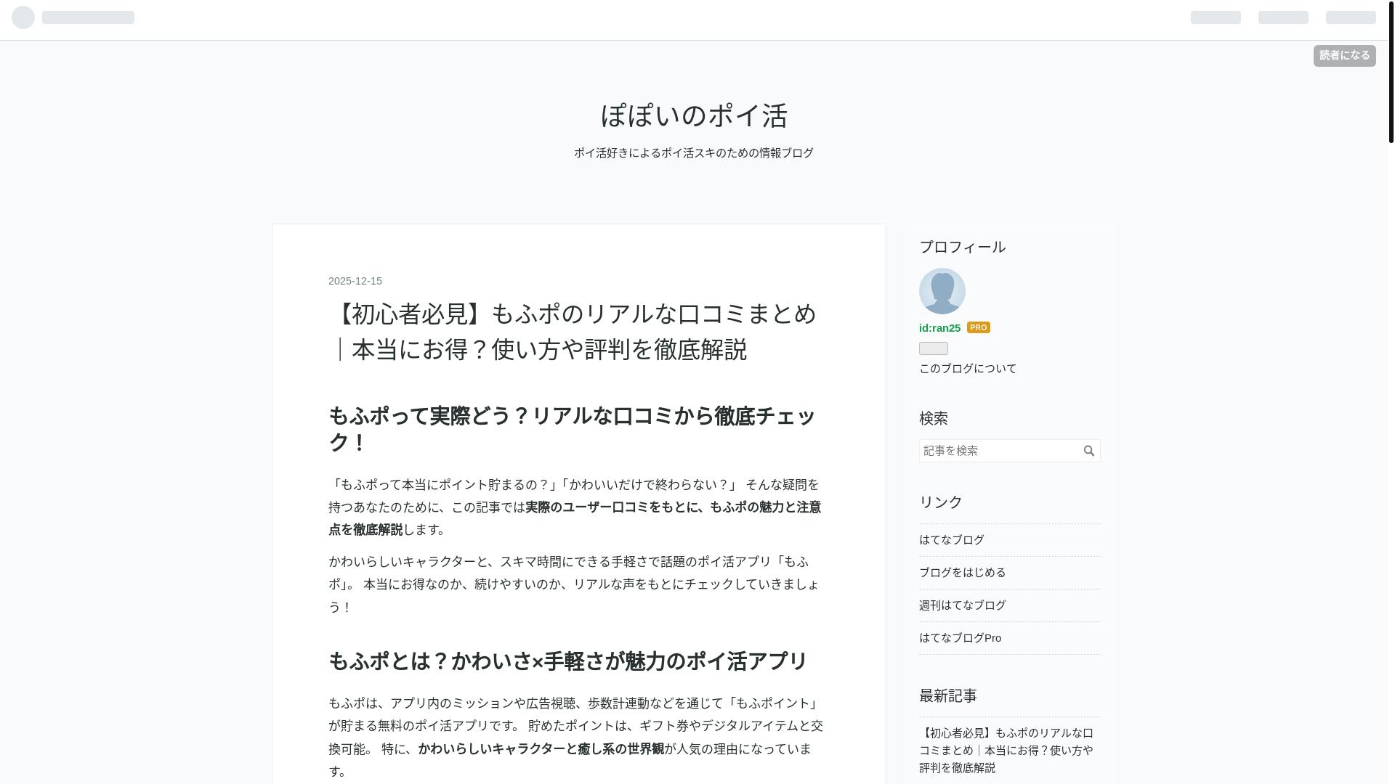Click the search magnifier icon

[x=1088, y=451]
